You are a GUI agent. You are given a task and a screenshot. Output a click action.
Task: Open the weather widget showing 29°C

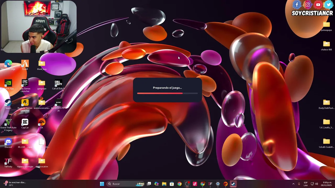click(15, 184)
